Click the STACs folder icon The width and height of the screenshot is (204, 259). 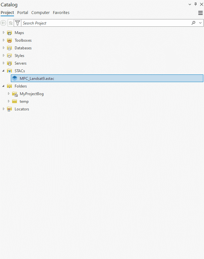[10, 71]
